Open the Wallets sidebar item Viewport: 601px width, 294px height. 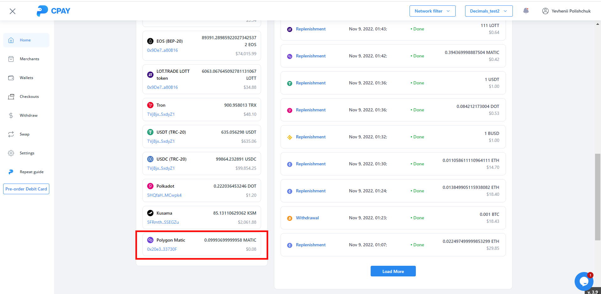26,78
